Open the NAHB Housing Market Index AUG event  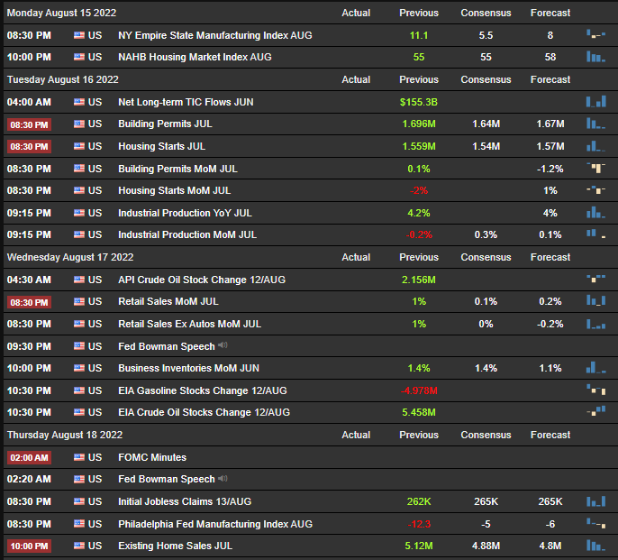point(195,57)
